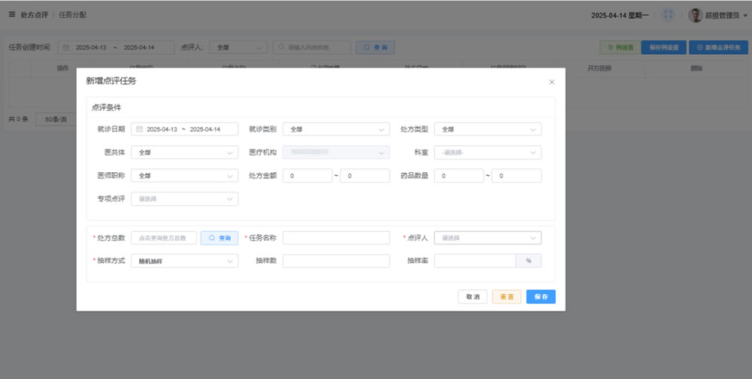Click the 查询 button next to 处方总数
Screen dimensions: 752x379
[x=220, y=238]
